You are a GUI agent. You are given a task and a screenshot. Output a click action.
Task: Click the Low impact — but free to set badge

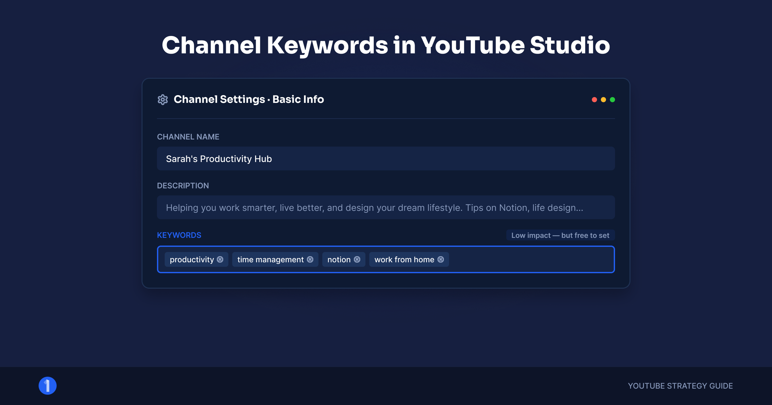click(560, 235)
